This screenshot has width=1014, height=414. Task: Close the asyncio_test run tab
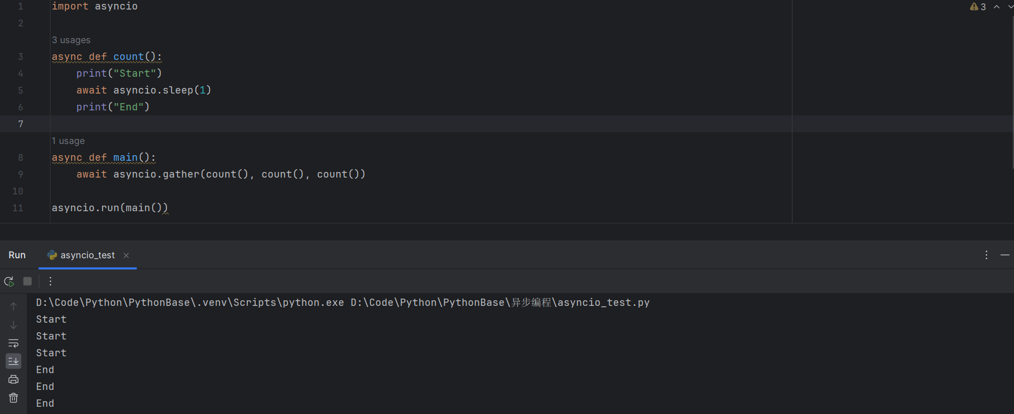pyautogui.click(x=126, y=255)
